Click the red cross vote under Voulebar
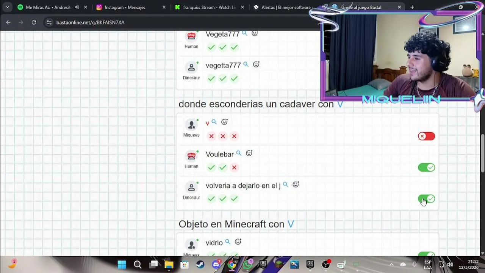Screen dimensions: 485x273 click(x=234, y=167)
